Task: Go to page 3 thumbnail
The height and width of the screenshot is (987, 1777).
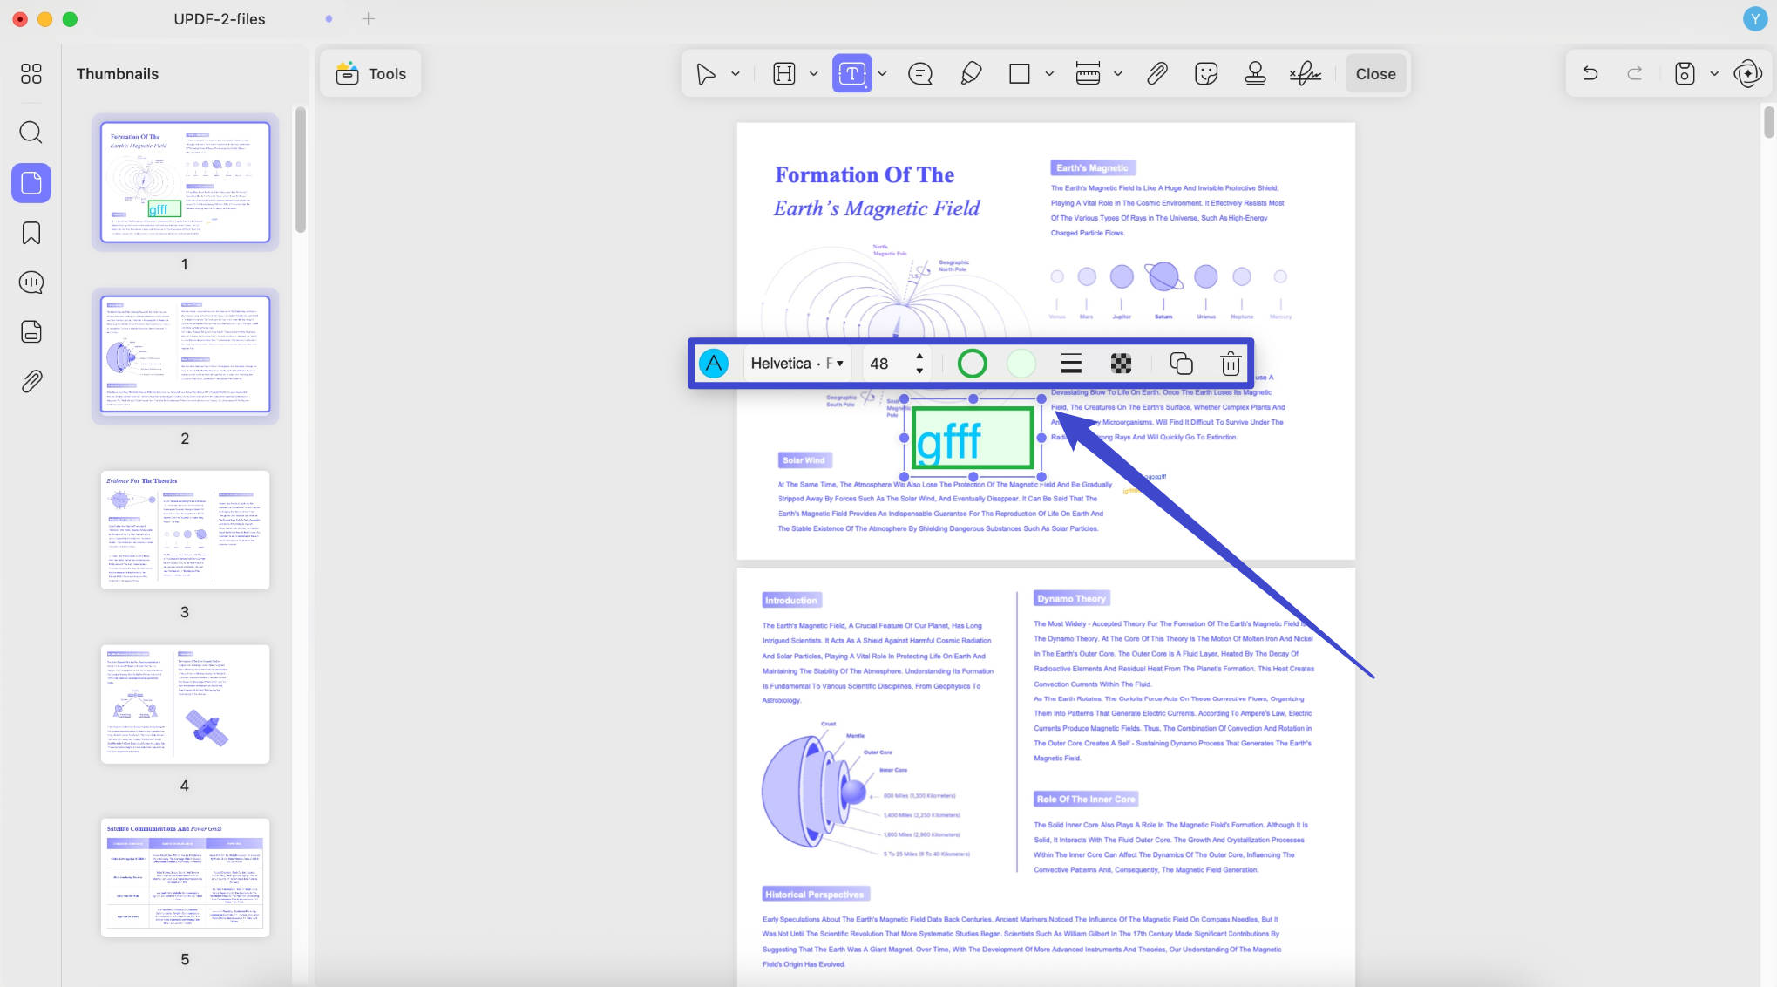Action: point(185,530)
